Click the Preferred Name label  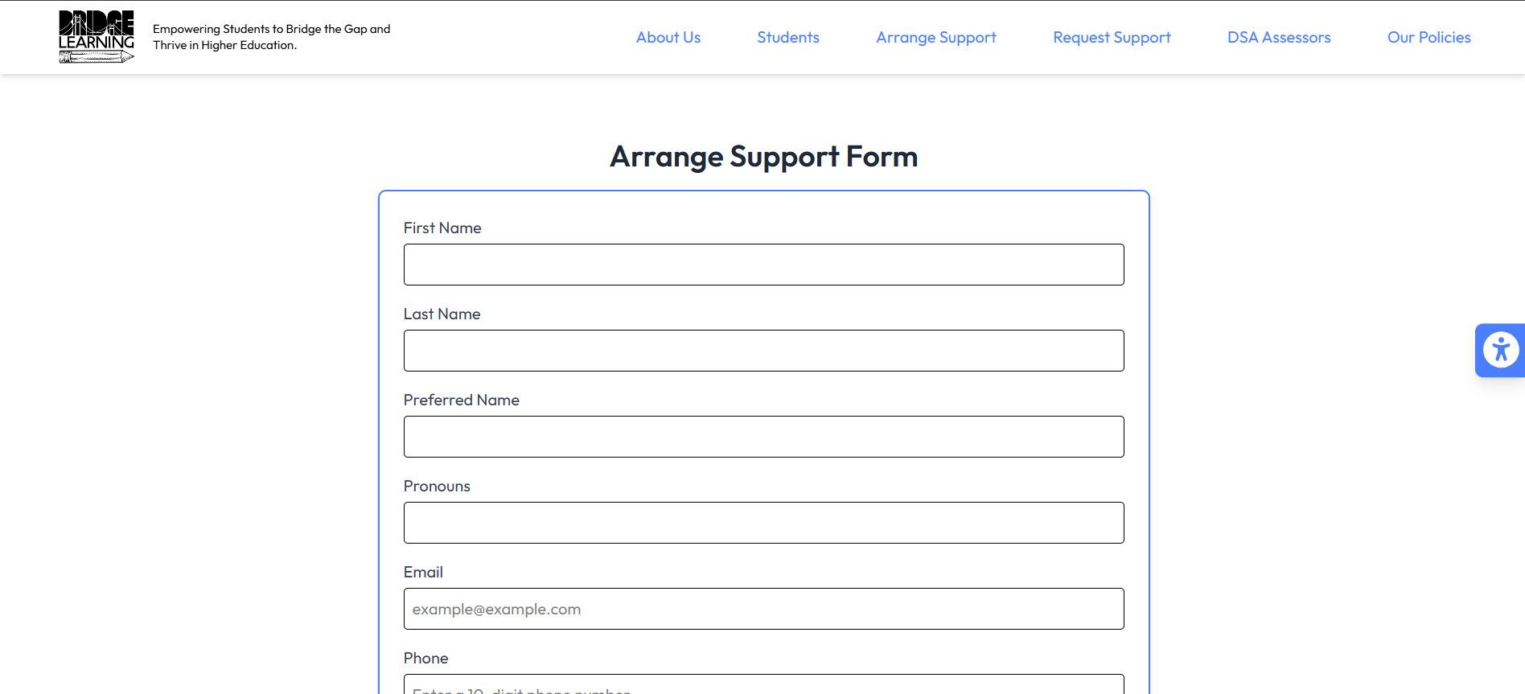(x=461, y=400)
